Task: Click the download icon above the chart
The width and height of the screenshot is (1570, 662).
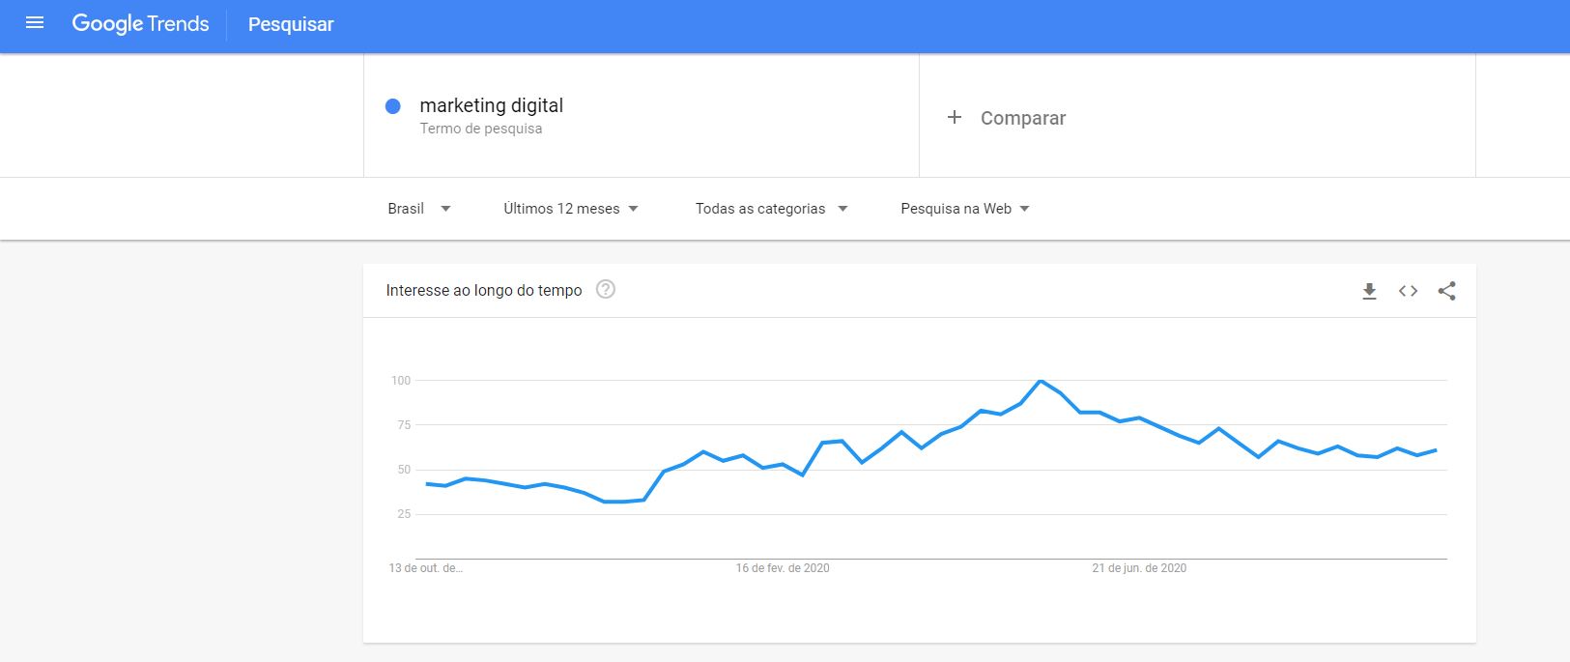Action: point(1369,290)
